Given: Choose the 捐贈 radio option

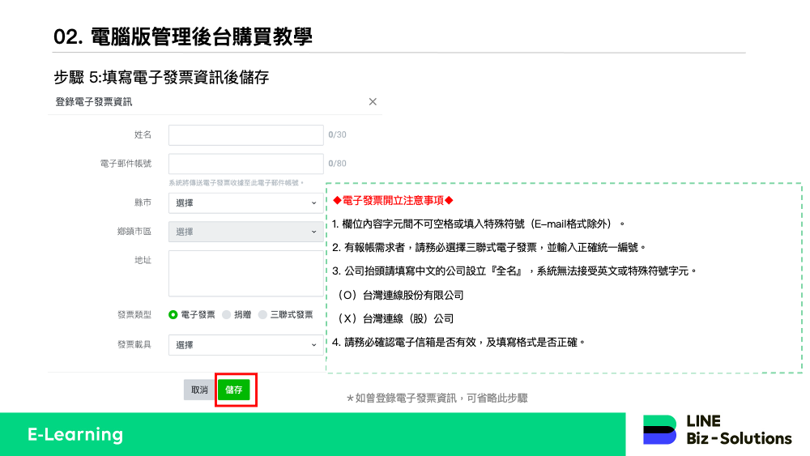Looking at the screenshot, I should (227, 315).
